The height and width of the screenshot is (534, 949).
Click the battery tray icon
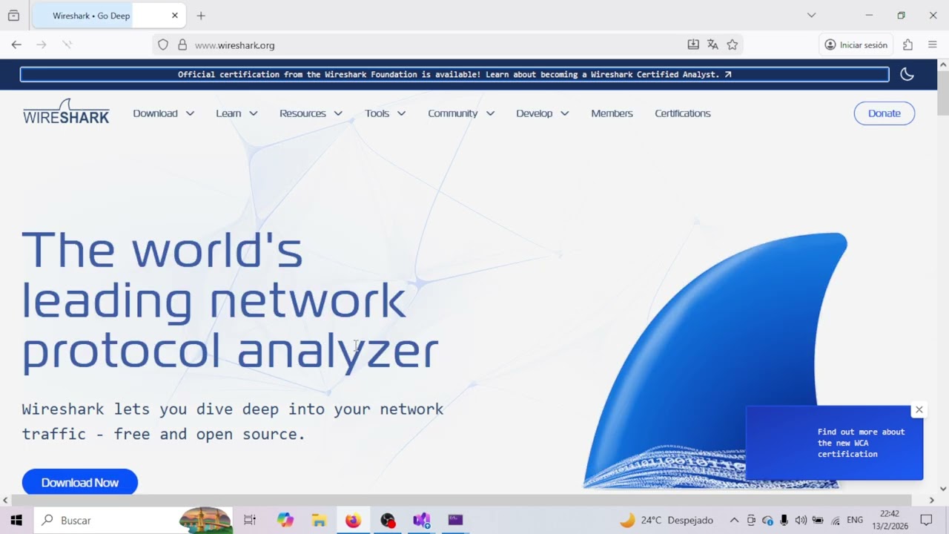coord(818,520)
